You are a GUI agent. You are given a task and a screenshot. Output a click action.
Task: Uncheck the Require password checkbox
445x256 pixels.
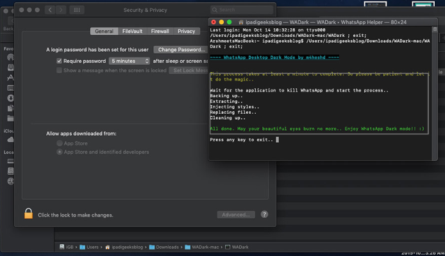[x=59, y=61]
